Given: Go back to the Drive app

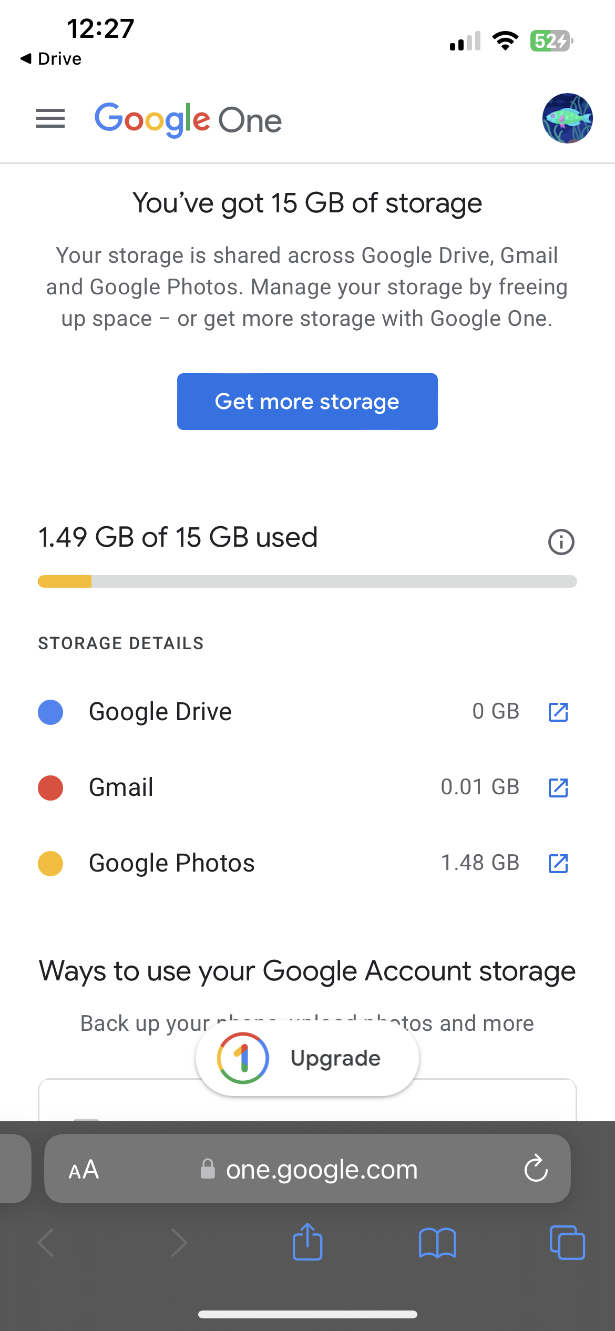Looking at the screenshot, I should [51, 59].
